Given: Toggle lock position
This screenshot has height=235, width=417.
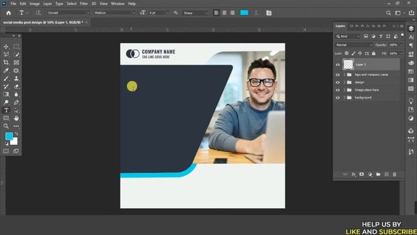Looking at the screenshot, I should click(360, 54).
